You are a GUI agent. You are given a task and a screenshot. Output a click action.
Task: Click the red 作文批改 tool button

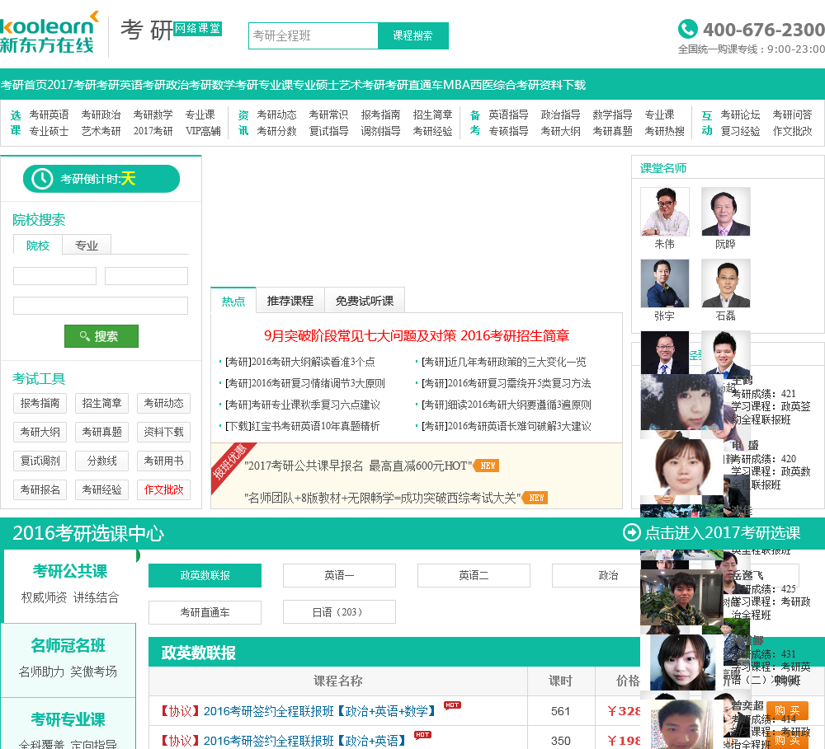[x=163, y=490]
